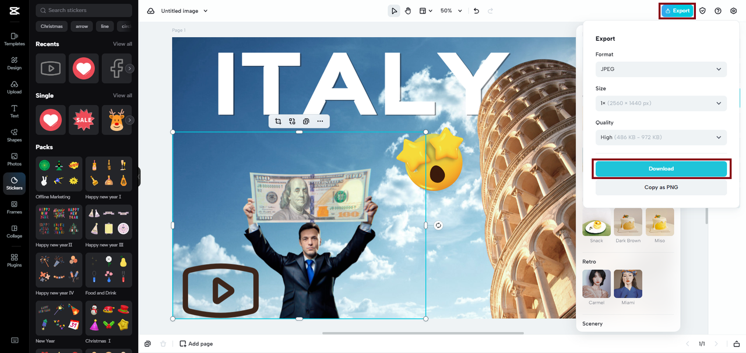
Task: Click the redo arrow
Action: (490, 10)
